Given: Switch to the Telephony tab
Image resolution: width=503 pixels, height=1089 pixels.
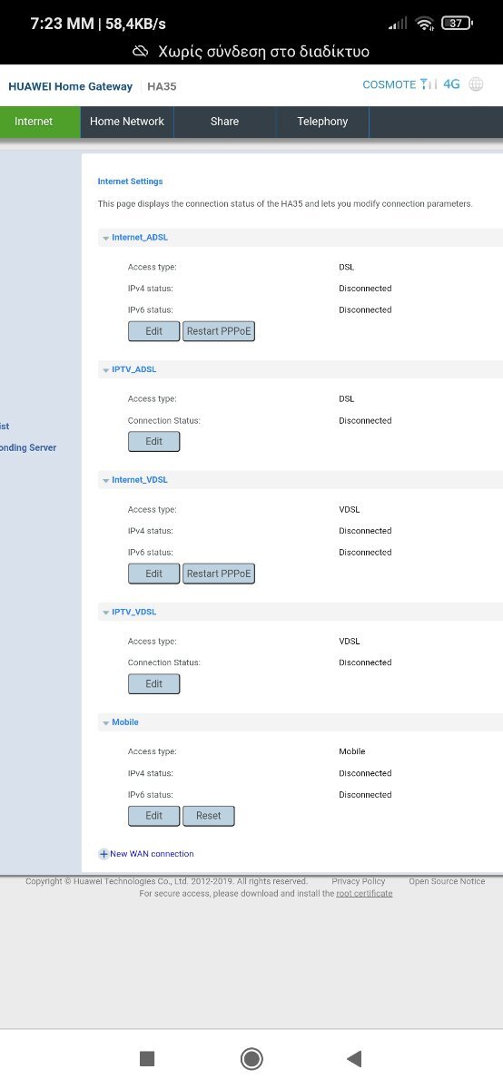Looking at the screenshot, I should 322,122.
